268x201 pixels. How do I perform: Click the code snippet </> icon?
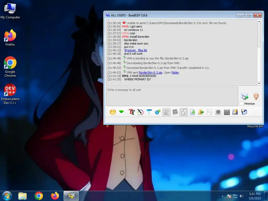[x=210, y=112]
